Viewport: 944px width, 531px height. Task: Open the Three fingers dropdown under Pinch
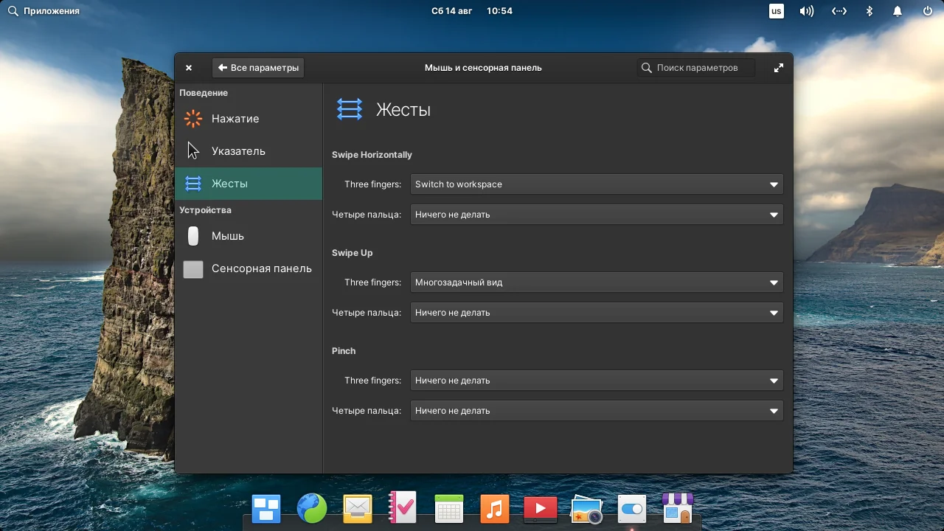pos(596,380)
